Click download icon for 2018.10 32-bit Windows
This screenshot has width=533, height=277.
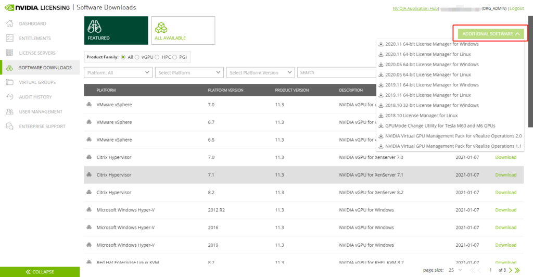tap(381, 105)
